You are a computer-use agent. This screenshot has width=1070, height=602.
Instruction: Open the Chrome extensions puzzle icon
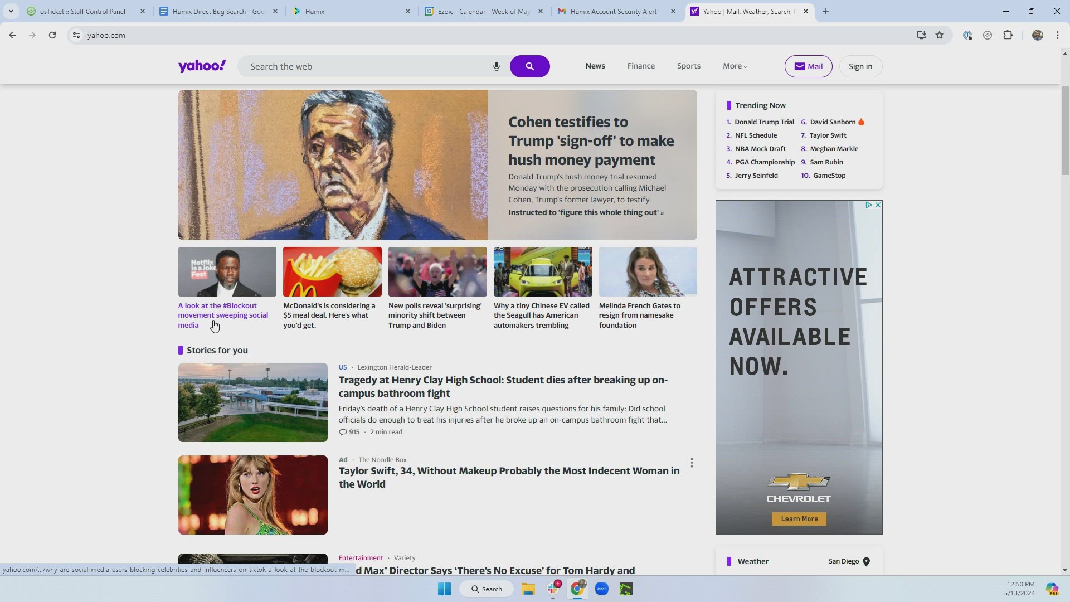point(1008,35)
